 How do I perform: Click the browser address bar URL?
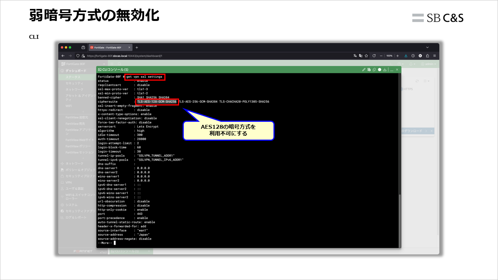tap(124, 56)
